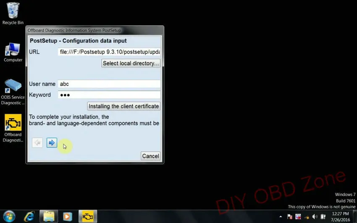Click the forward blue arrow button
The width and height of the screenshot is (357, 223).
click(x=52, y=143)
